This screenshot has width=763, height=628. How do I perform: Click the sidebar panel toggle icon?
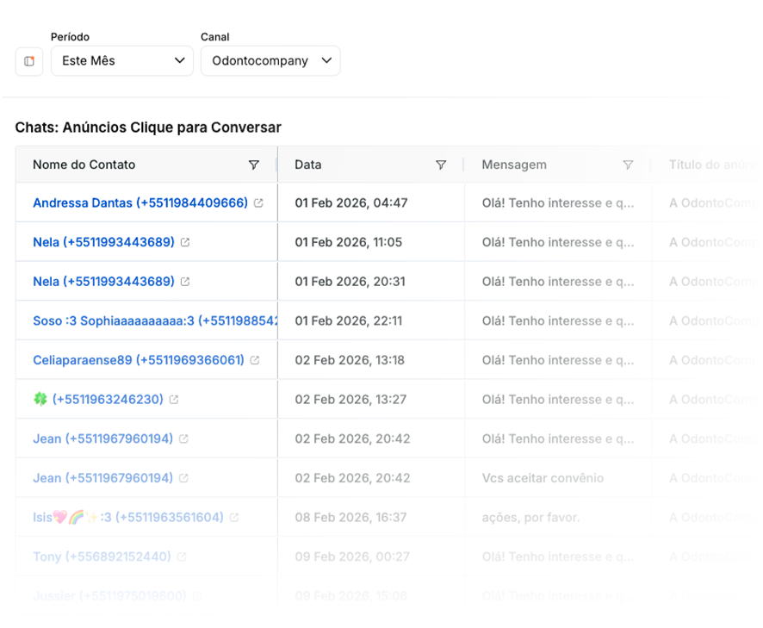pos(29,61)
